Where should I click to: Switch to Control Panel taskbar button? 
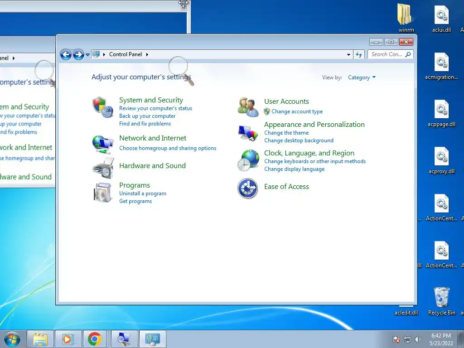click(x=152, y=339)
